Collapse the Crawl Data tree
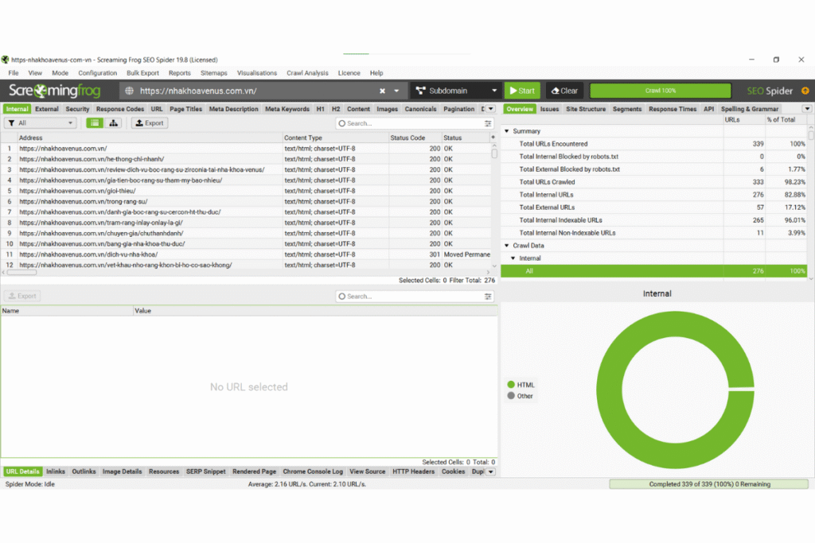The width and height of the screenshot is (815, 543). pyautogui.click(x=507, y=246)
